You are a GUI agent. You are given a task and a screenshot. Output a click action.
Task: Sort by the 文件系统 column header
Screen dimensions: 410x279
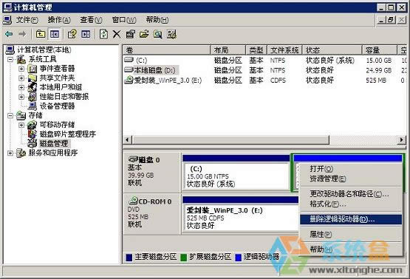click(x=284, y=50)
